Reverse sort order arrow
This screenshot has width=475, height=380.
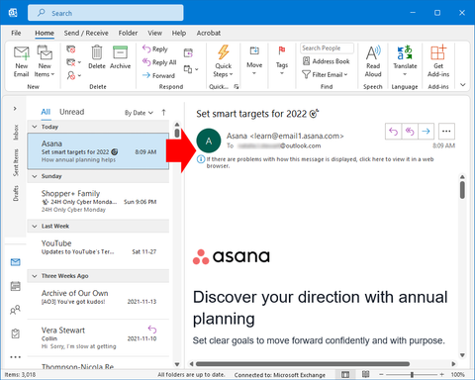tap(163, 113)
